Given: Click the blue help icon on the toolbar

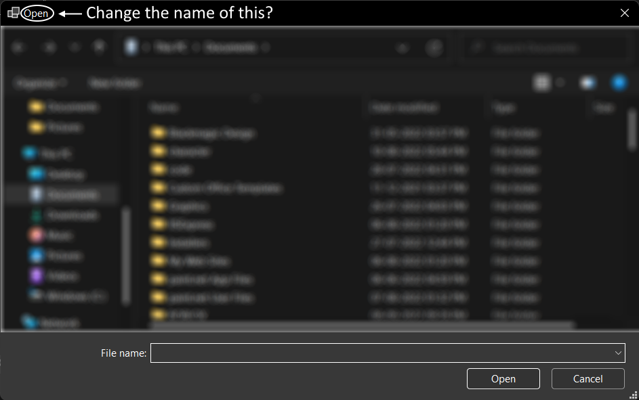Looking at the screenshot, I should (x=619, y=82).
